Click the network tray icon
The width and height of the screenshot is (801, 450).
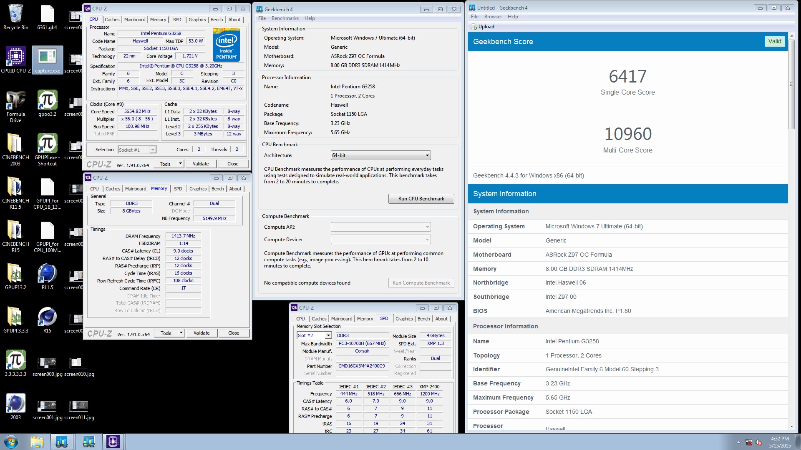point(749,442)
